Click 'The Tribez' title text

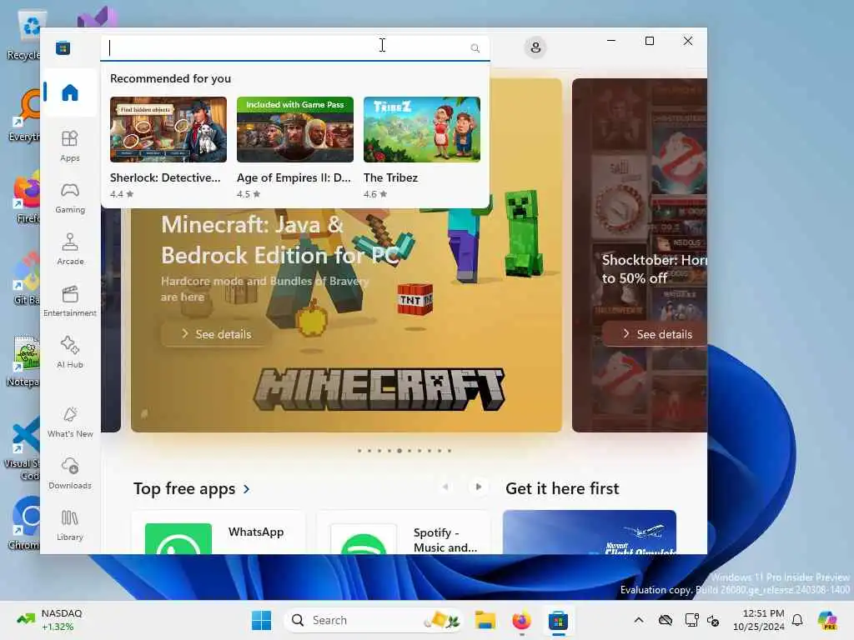390,177
